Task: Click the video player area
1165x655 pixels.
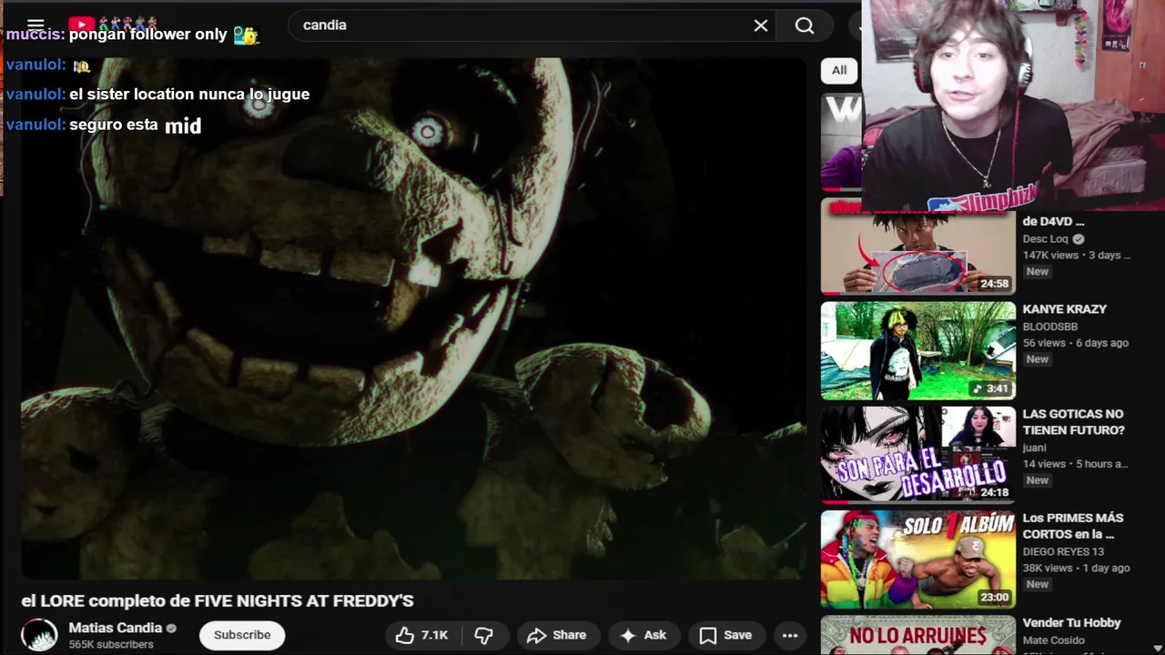Action: [x=414, y=318]
